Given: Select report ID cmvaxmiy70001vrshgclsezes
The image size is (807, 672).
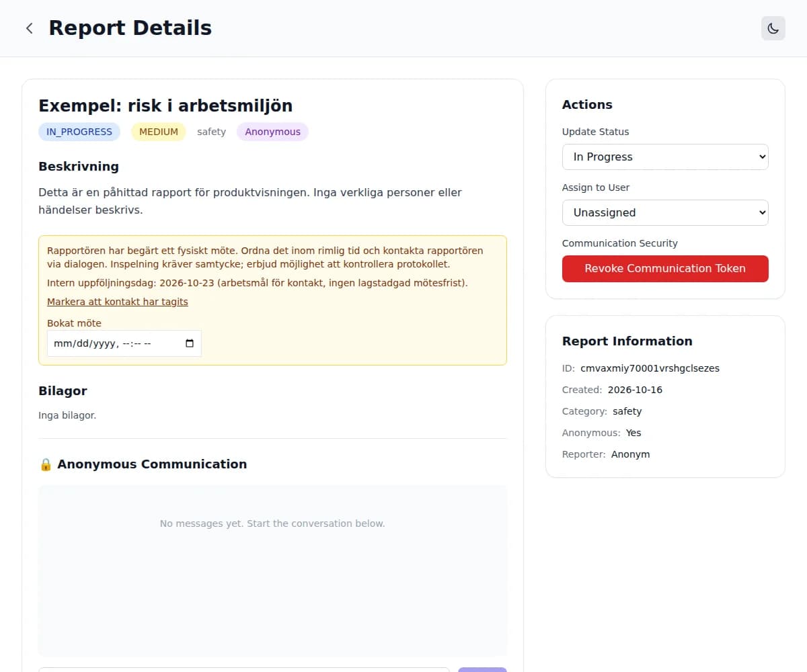Looking at the screenshot, I should pos(650,368).
